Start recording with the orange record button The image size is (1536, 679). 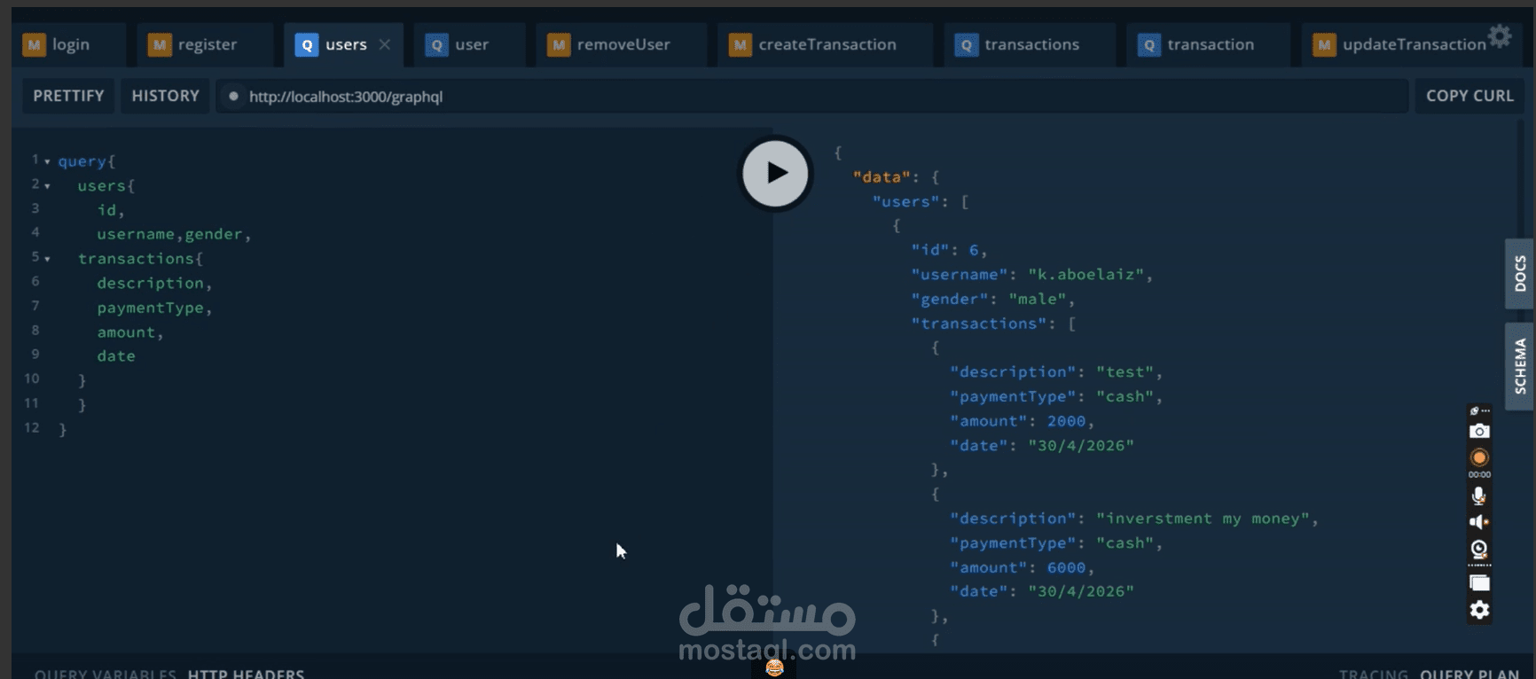coord(1479,457)
